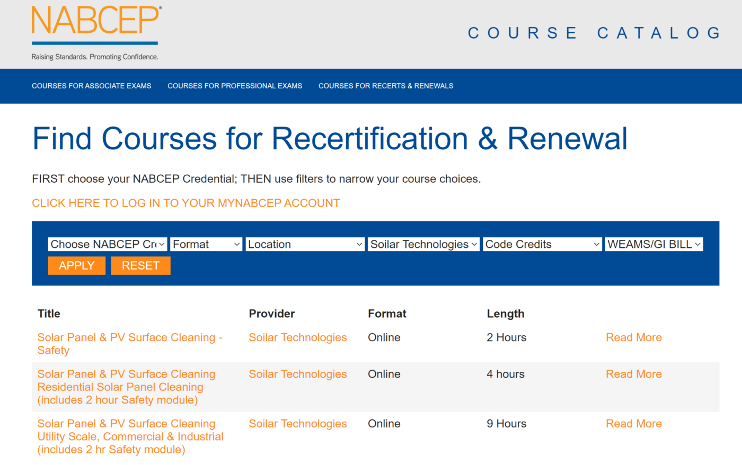Click the Length column header
Image resolution: width=742 pixels, height=465 pixels.
pos(506,314)
